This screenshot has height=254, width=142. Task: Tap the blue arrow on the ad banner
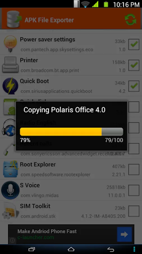124,234
